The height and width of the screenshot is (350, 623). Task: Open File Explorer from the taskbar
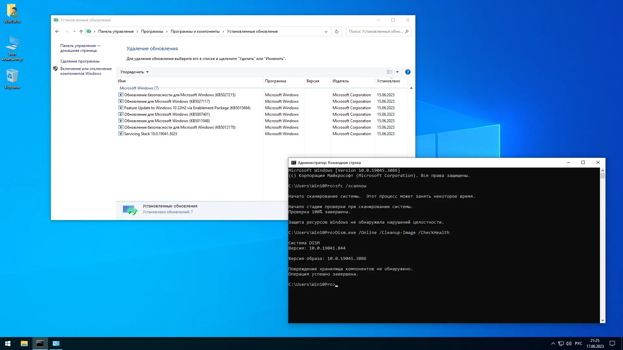click(24, 343)
